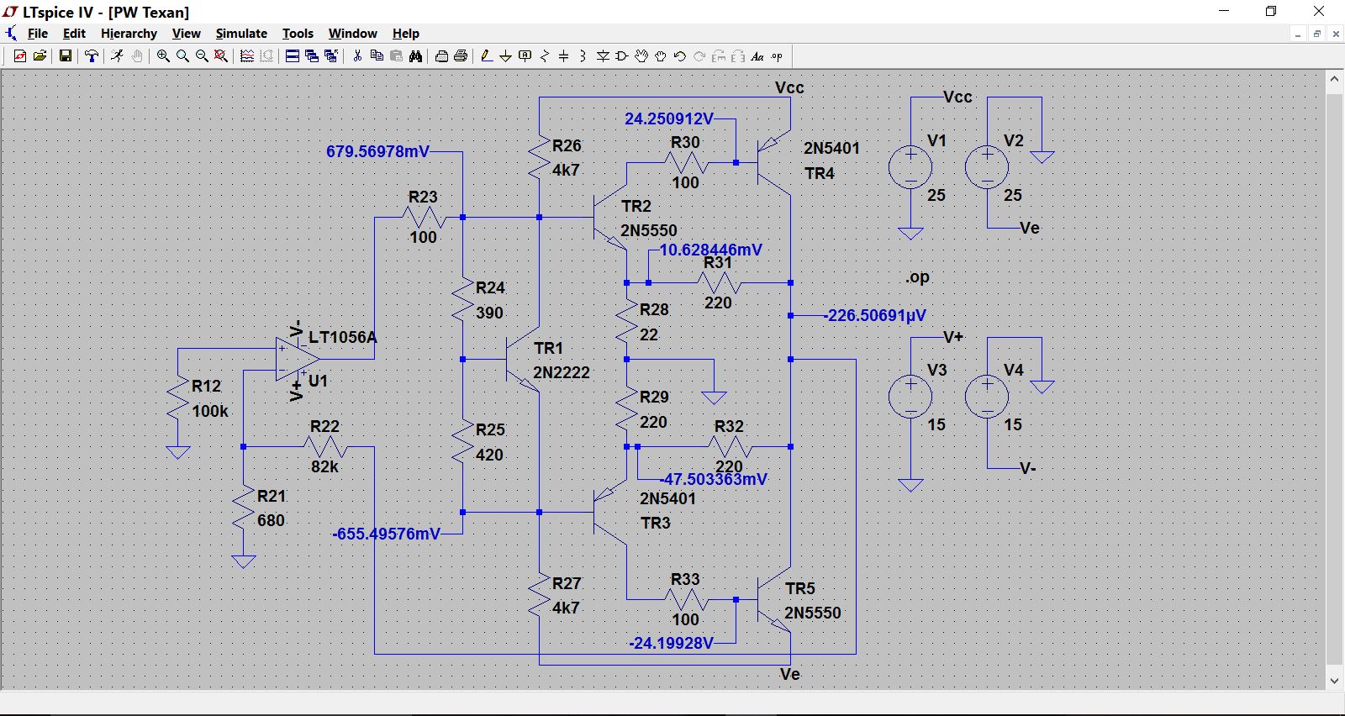Add Text with Aa icon
1345x716 pixels.
[x=757, y=56]
